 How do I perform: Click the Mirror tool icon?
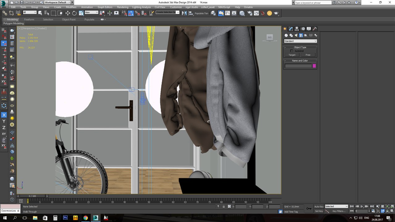click(184, 13)
